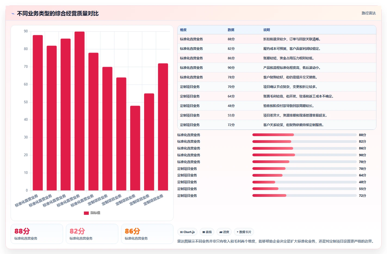Select the chart bar with value 88
Viewport: 387px width, 254px height.
pos(38,113)
